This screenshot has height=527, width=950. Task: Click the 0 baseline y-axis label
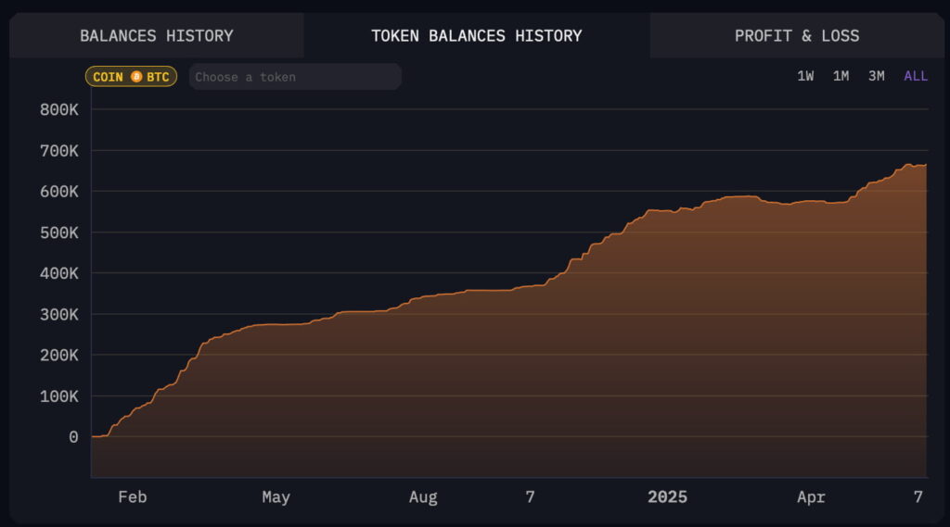[73, 437]
